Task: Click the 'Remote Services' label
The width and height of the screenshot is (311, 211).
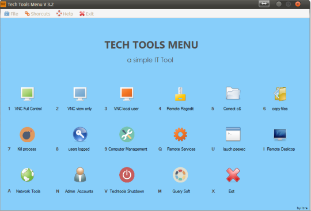Action: pos(181,149)
